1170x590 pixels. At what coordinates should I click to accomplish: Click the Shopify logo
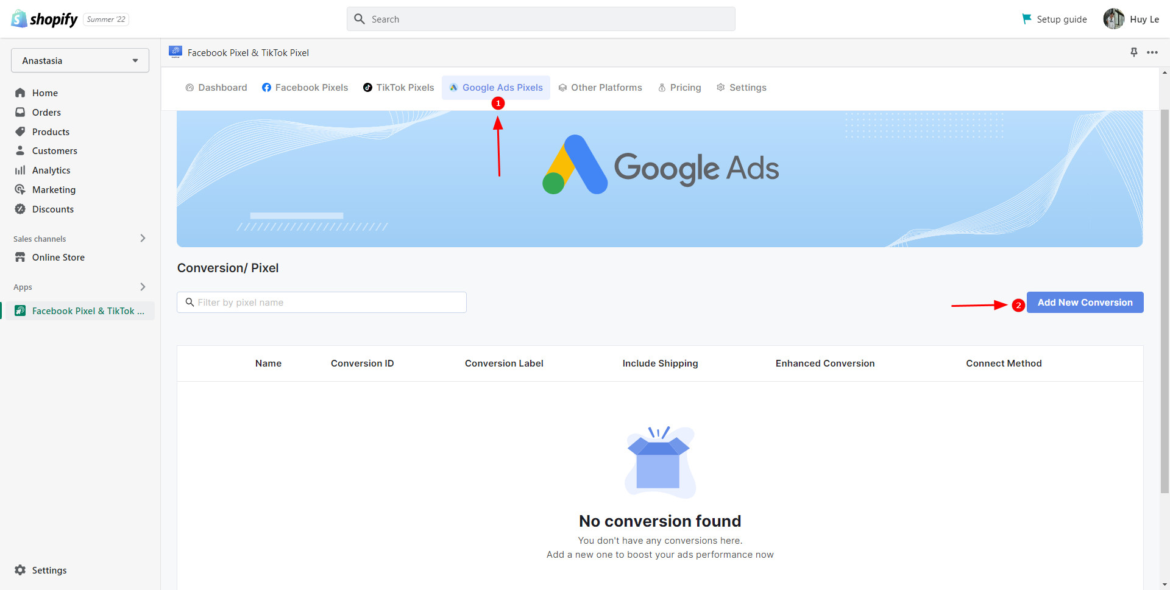44,19
